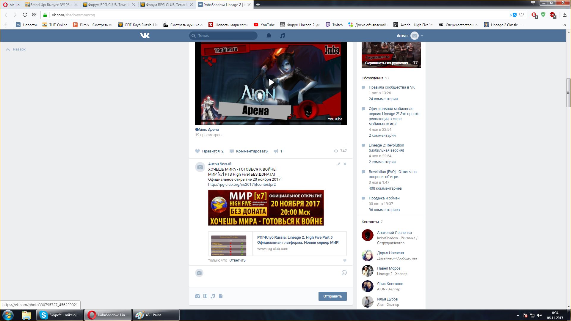The width and height of the screenshot is (571, 321).
Task: Open МИР x7 banner image
Action: (x=266, y=208)
